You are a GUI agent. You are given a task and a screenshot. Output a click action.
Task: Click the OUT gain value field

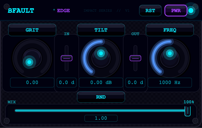coord(135,83)
